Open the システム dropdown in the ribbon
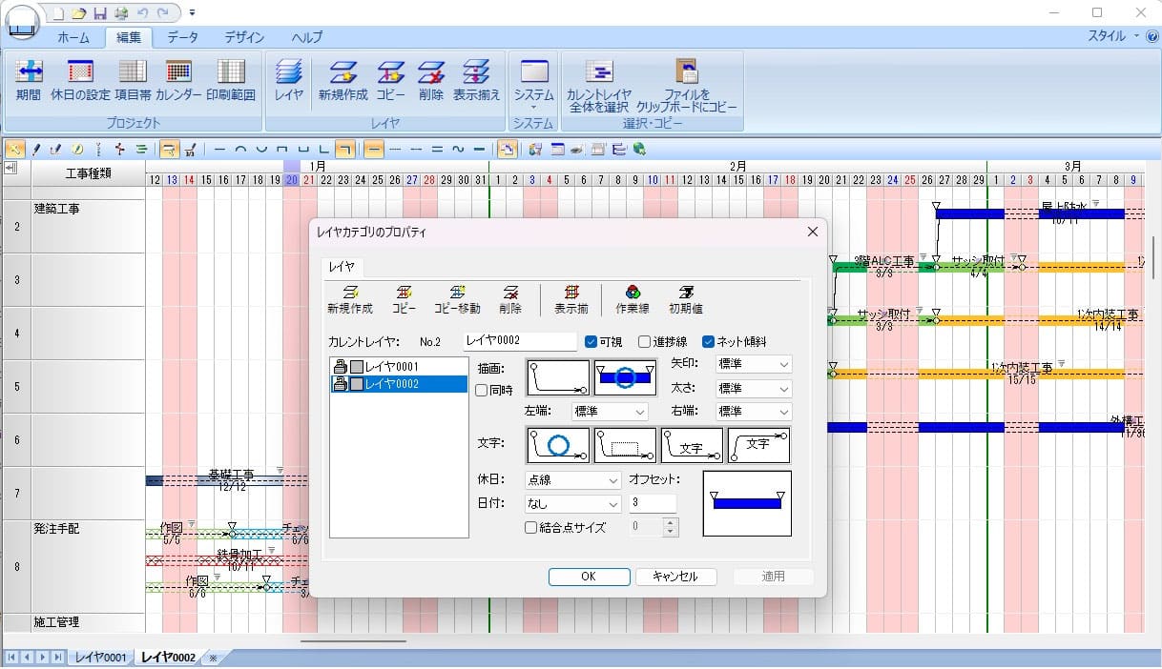Image resolution: width=1162 pixels, height=669 pixels. [533, 84]
